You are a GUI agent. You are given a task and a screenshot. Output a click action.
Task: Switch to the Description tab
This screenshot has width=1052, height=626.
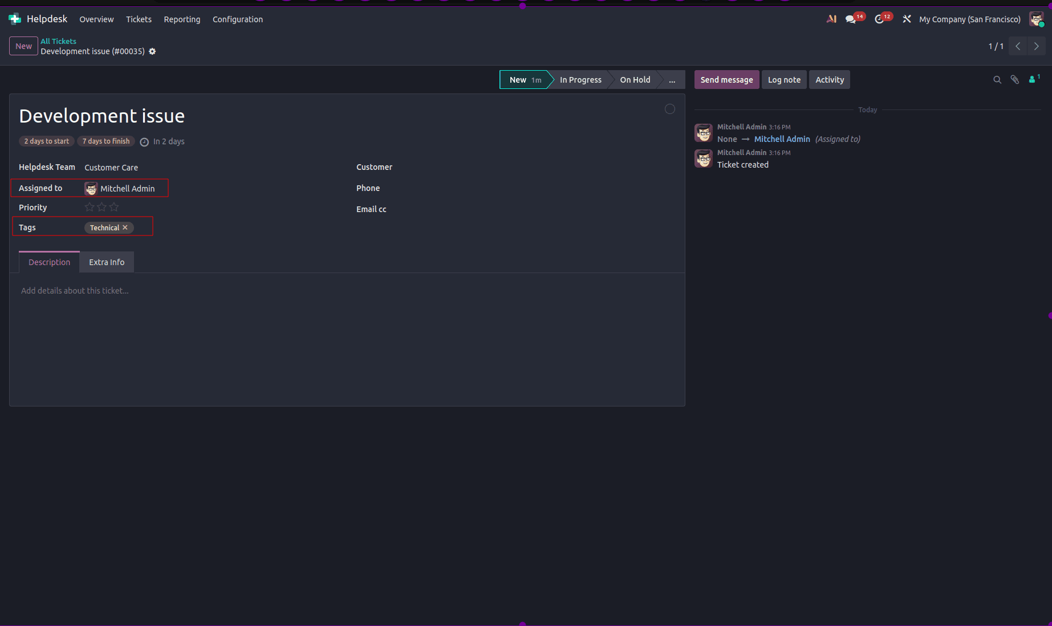(x=50, y=262)
